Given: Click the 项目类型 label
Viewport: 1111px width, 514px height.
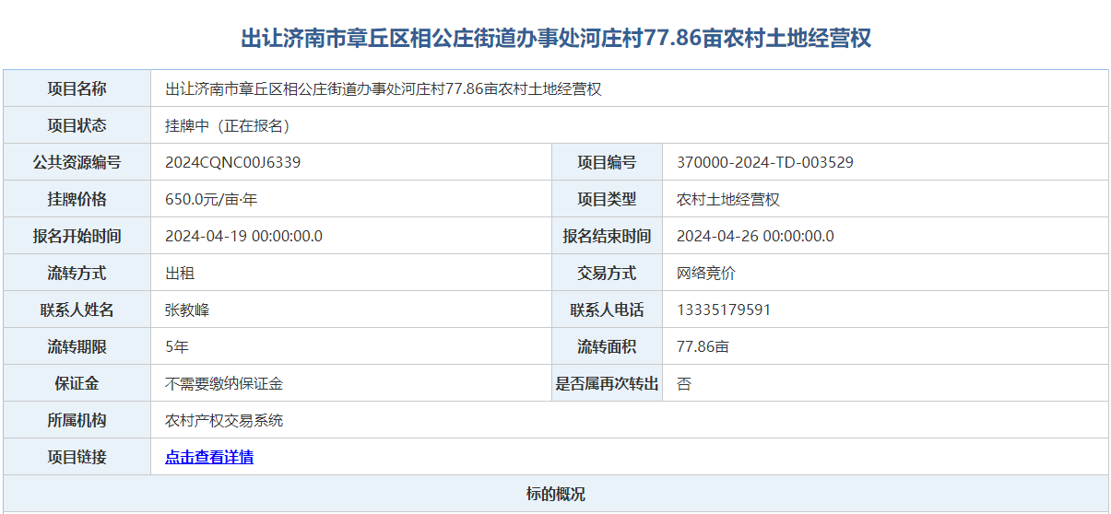Looking at the screenshot, I should point(607,199).
